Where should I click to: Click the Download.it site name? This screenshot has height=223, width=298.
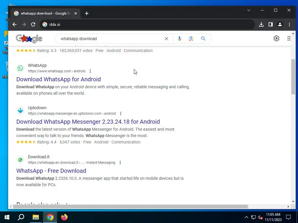pyautogui.click(x=39, y=157)
